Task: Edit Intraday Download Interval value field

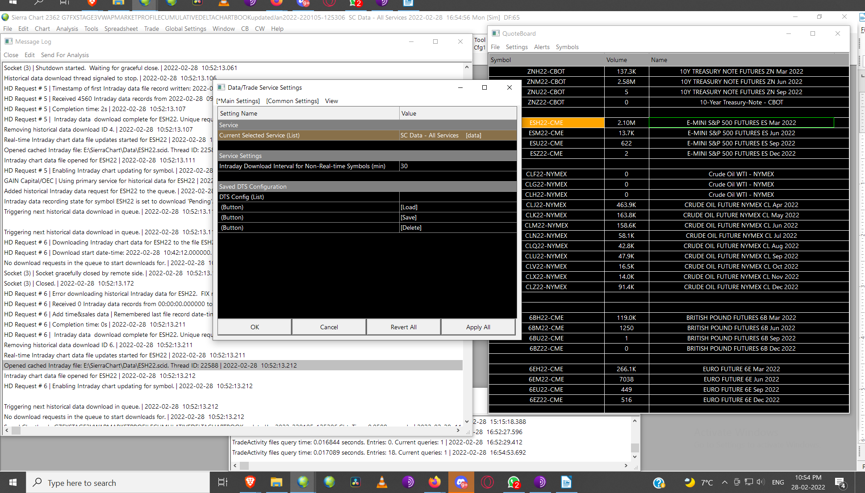Action: [458, 166]
